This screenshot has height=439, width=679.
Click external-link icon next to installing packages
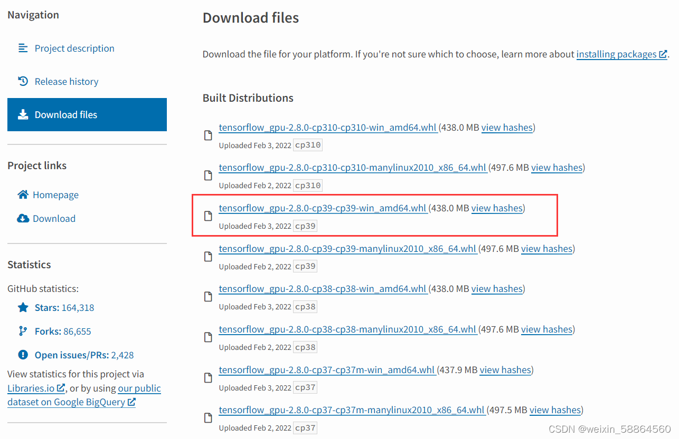(x=663, y=54)
